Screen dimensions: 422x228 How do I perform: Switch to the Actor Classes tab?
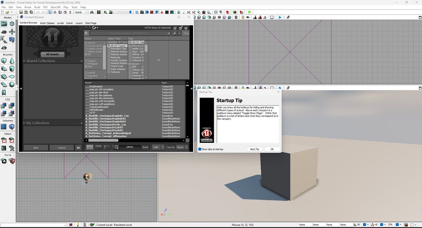[x=47, y=23]
